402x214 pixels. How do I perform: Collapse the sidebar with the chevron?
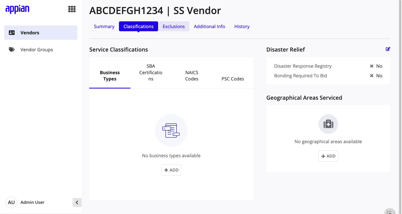pos(77,202)
